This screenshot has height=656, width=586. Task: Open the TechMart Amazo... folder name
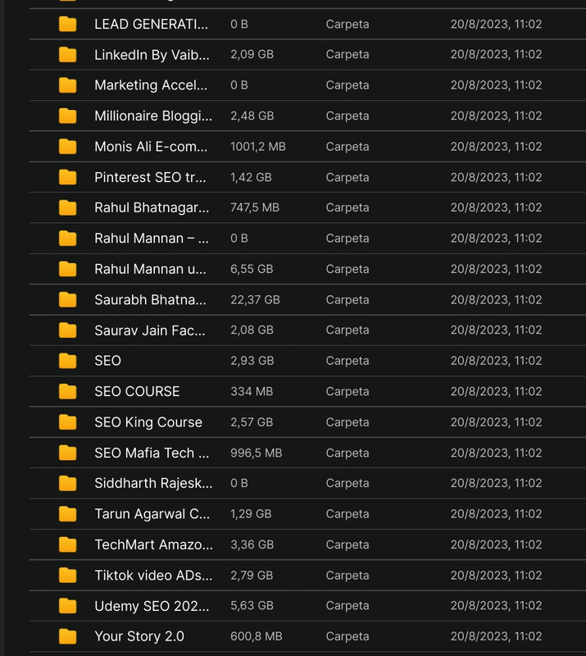(x=153, y=544)
